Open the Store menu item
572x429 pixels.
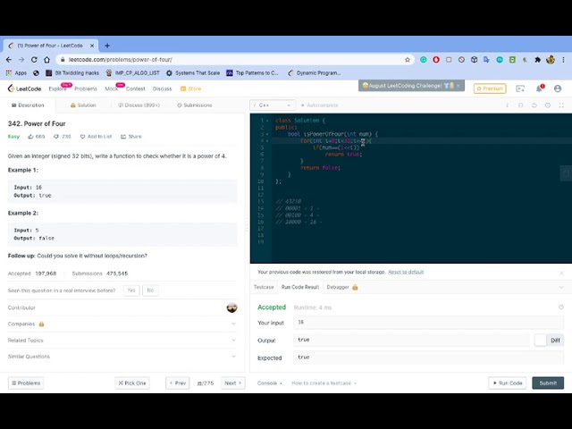pyautogui.click(x=190, y=88)
